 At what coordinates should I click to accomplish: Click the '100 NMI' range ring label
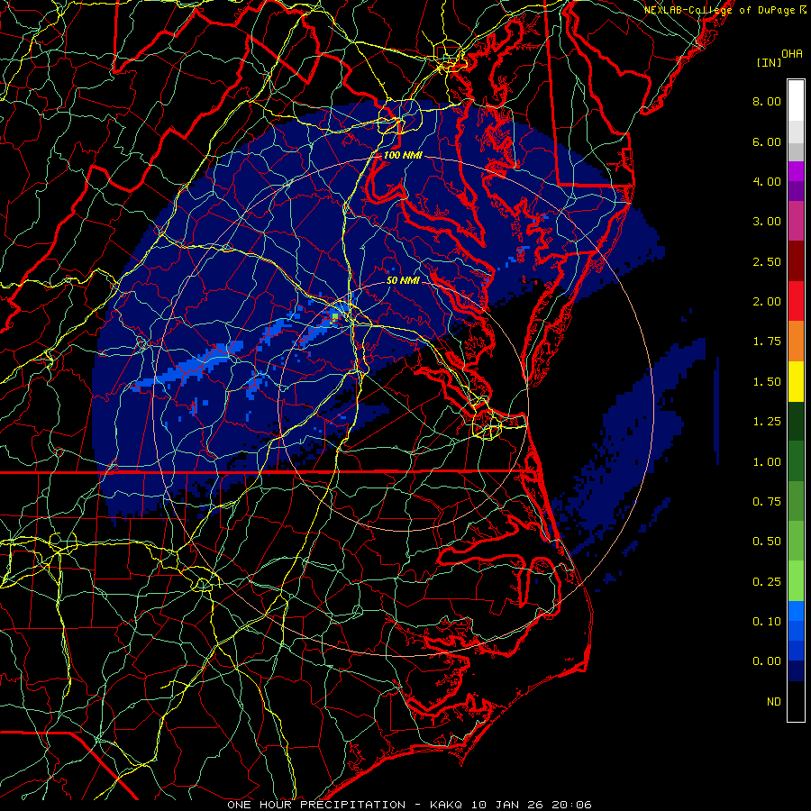403,155
